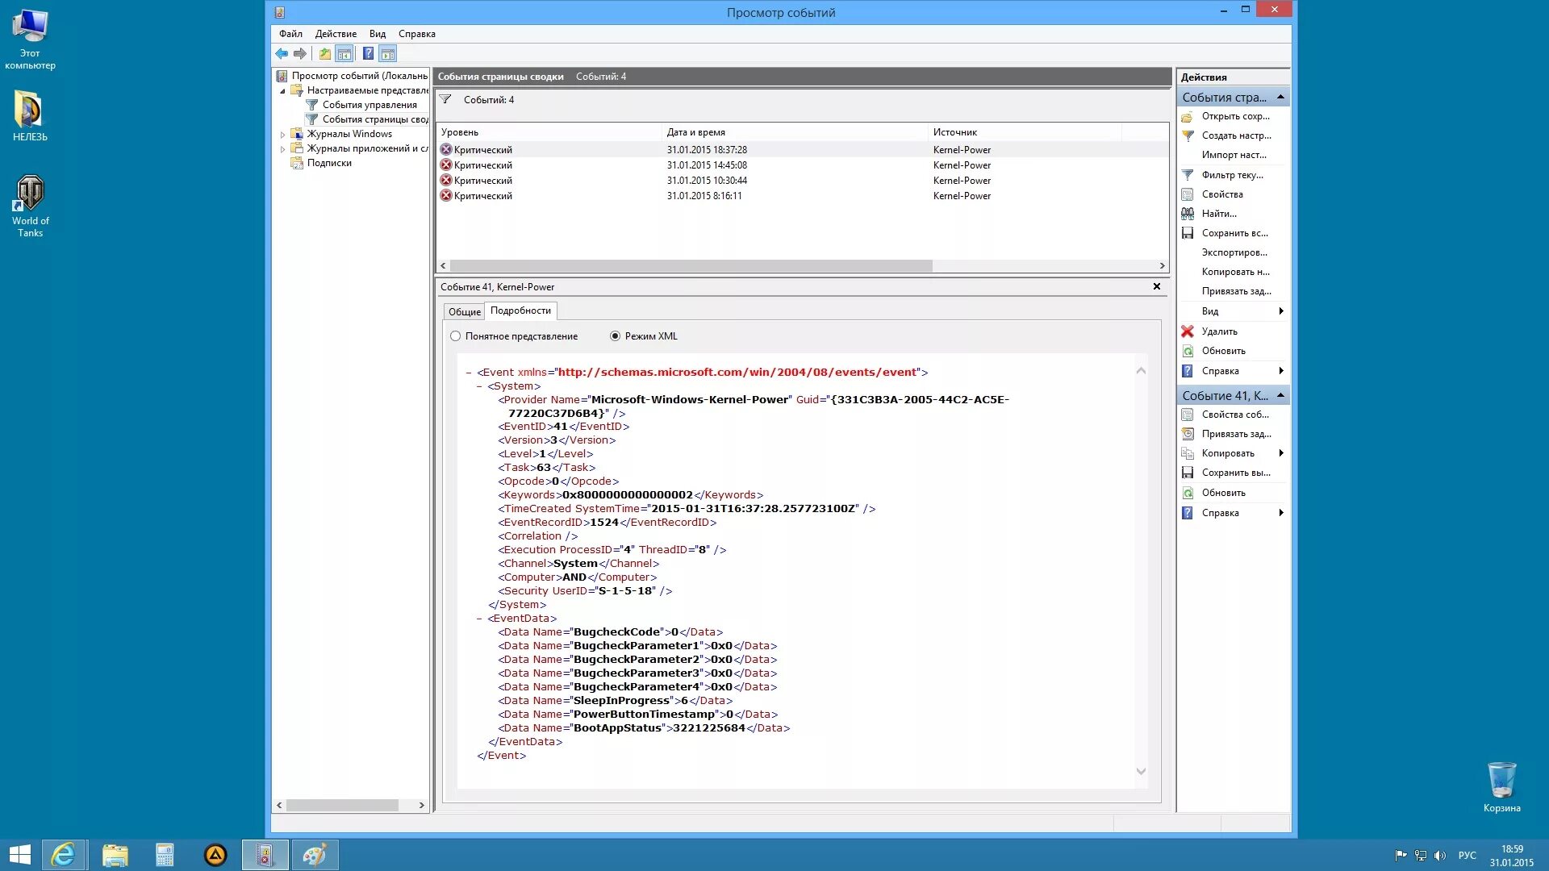Select the critical event at 14:45:08
This screenshot has height=871, width=1549.
click(x=706, y=165)
